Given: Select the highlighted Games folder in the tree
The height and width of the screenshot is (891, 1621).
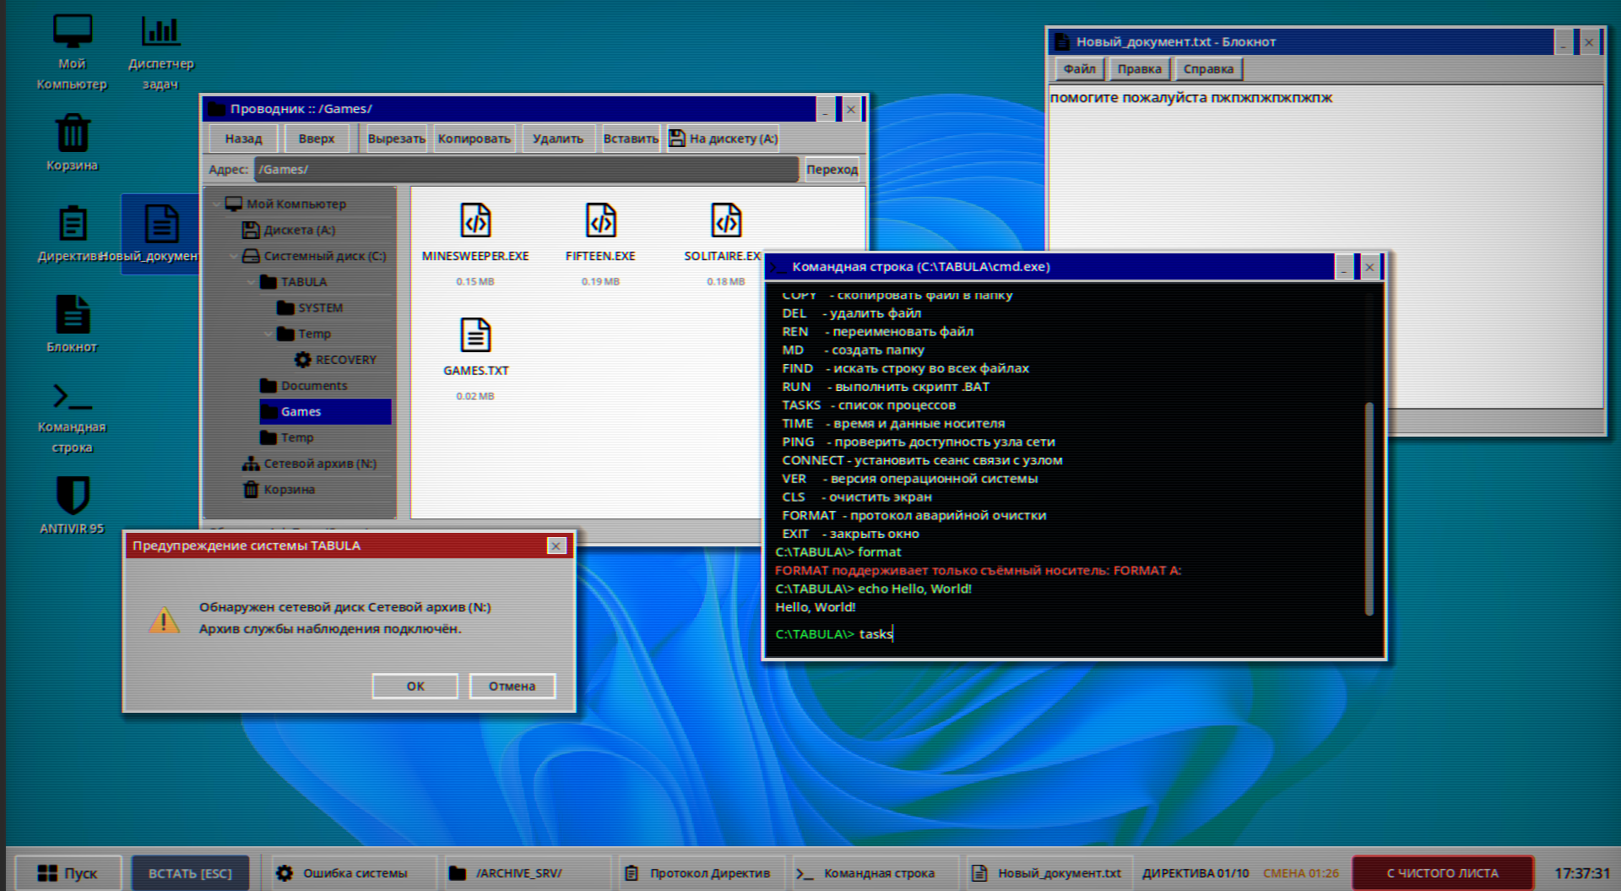Looking at the screenshot, I should coord(325,411).
